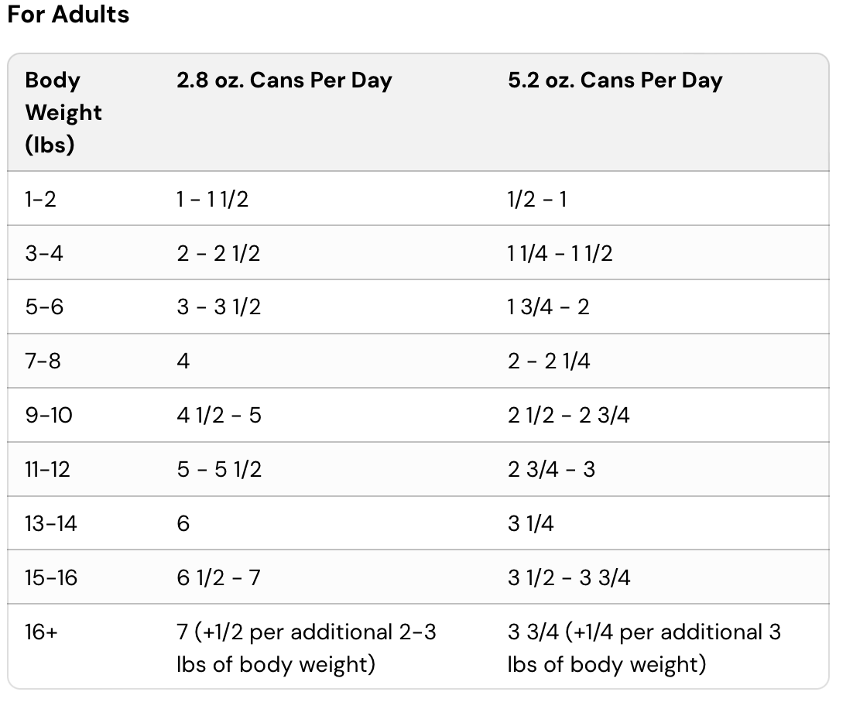Click the "4 1/2 - 5" cell

tap(218, 416)
